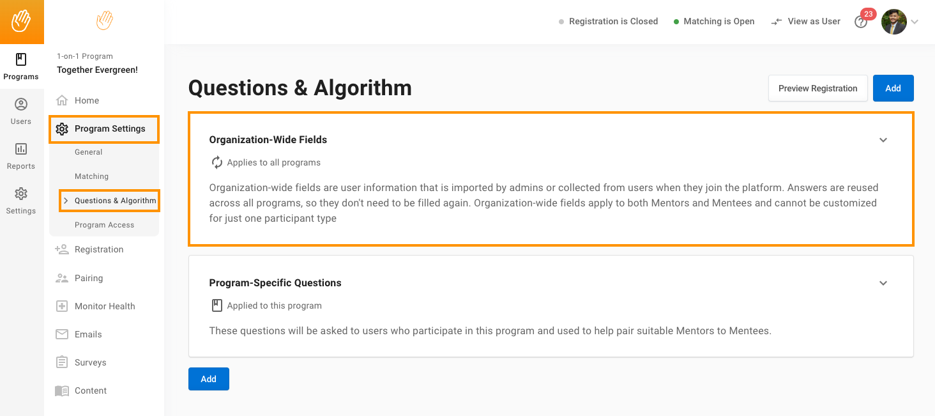Click the Surveys clipboard icon

(62, 362)
